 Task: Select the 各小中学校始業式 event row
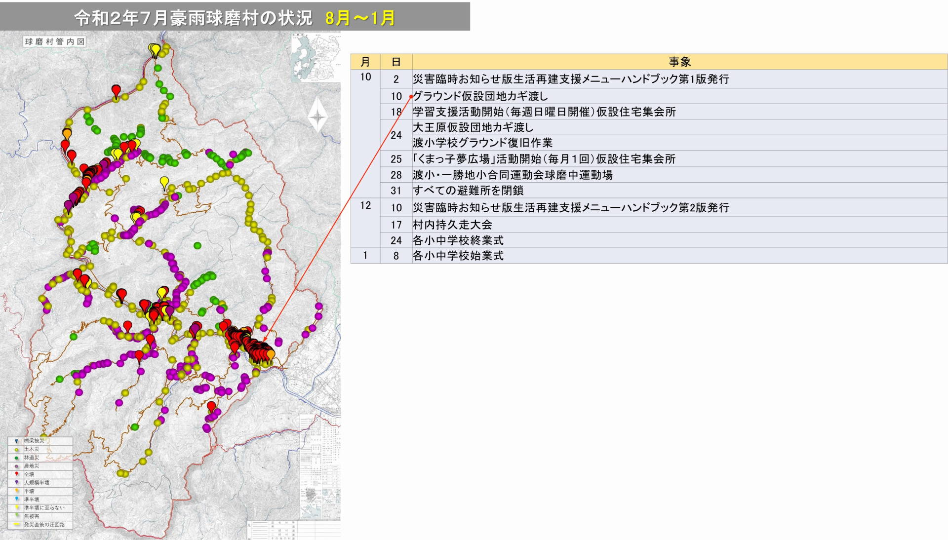(680, 256)
